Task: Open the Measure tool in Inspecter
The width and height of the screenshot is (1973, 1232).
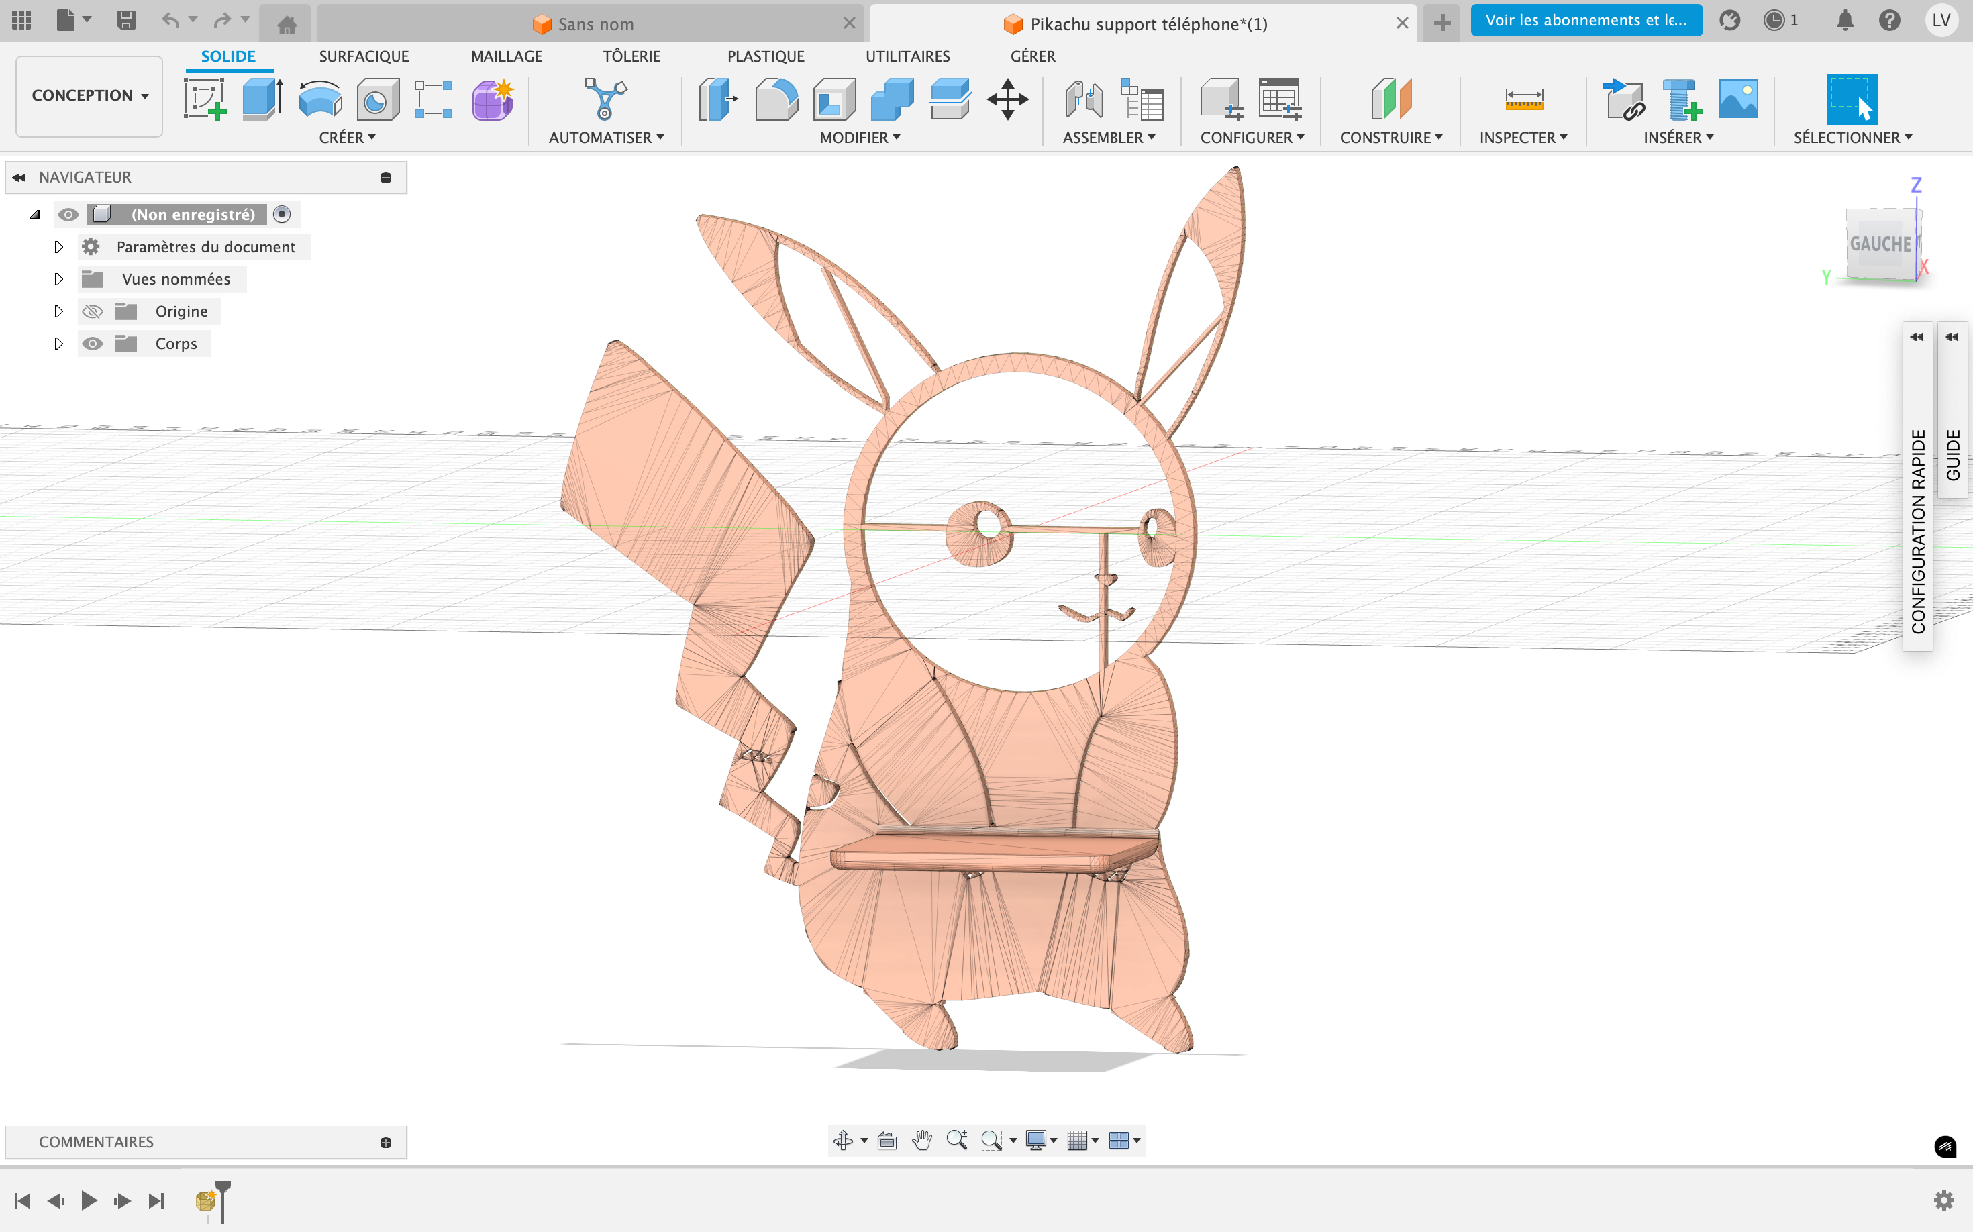Action: (1523, 99)
